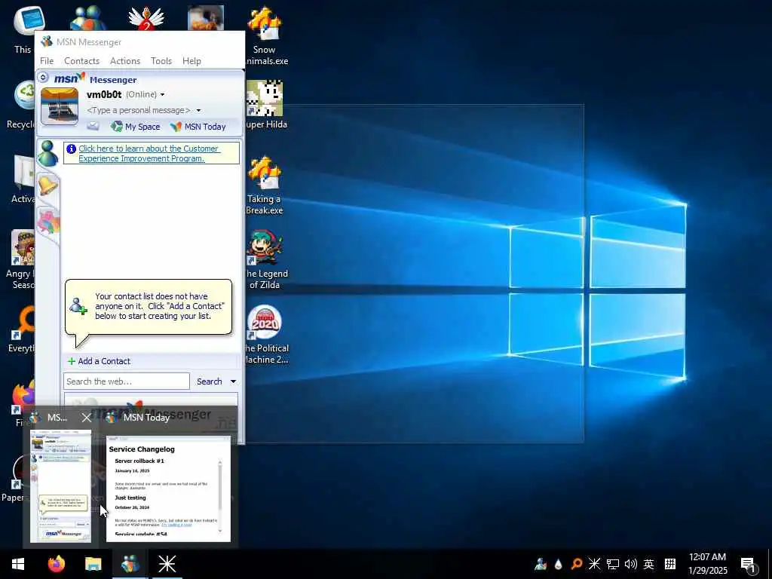Open the Customer Experience Improvement Program link

coord(149,153)
